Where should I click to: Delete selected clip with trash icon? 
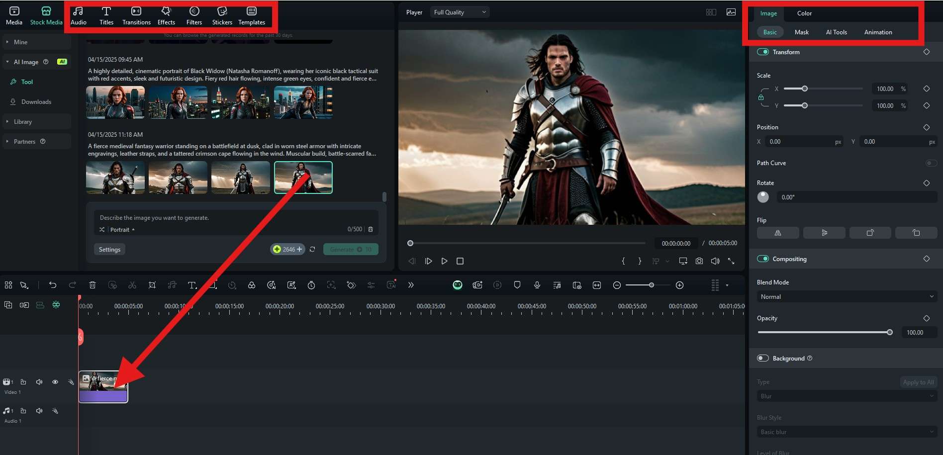point(93,285)
